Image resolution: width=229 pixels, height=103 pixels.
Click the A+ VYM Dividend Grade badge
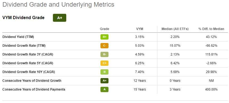point(60,18)
